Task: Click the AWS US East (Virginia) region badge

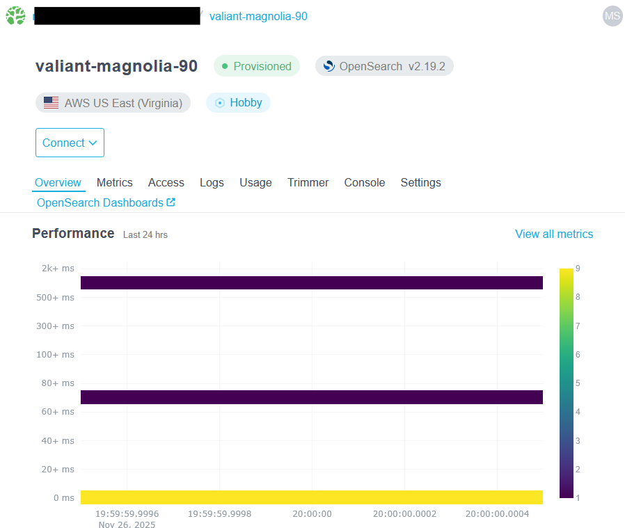Action: (113, 102)
